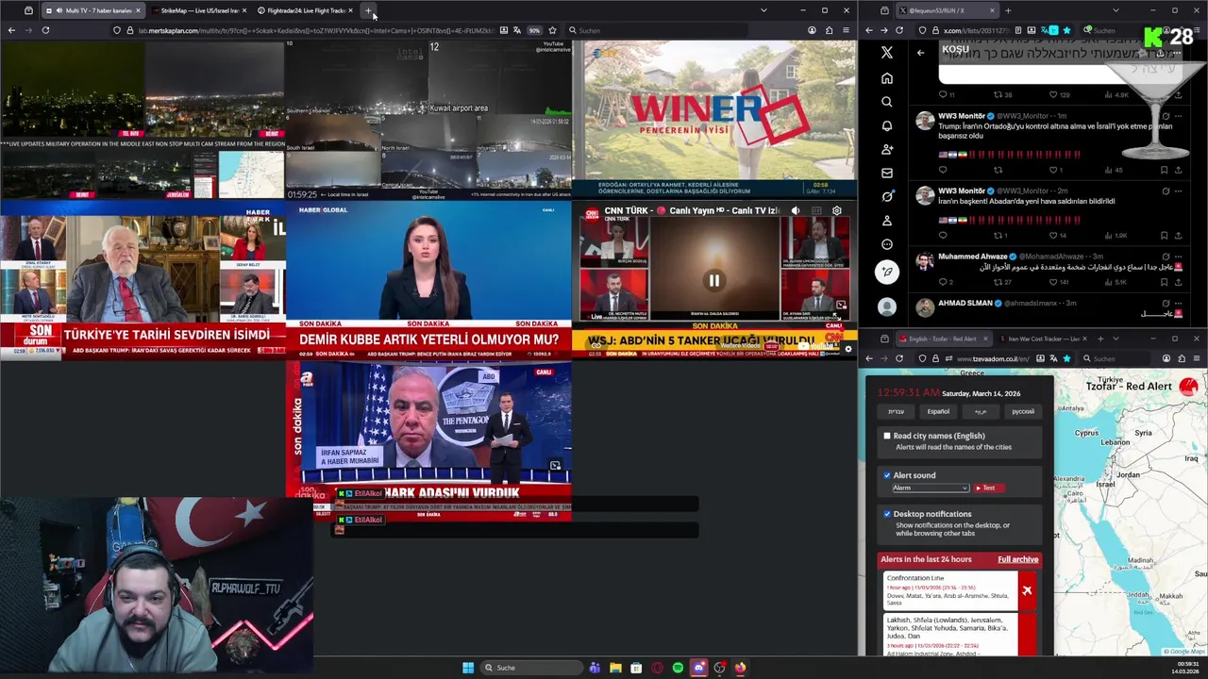Select the A Haber Pentagon stream tile

[x=428, y=440]
